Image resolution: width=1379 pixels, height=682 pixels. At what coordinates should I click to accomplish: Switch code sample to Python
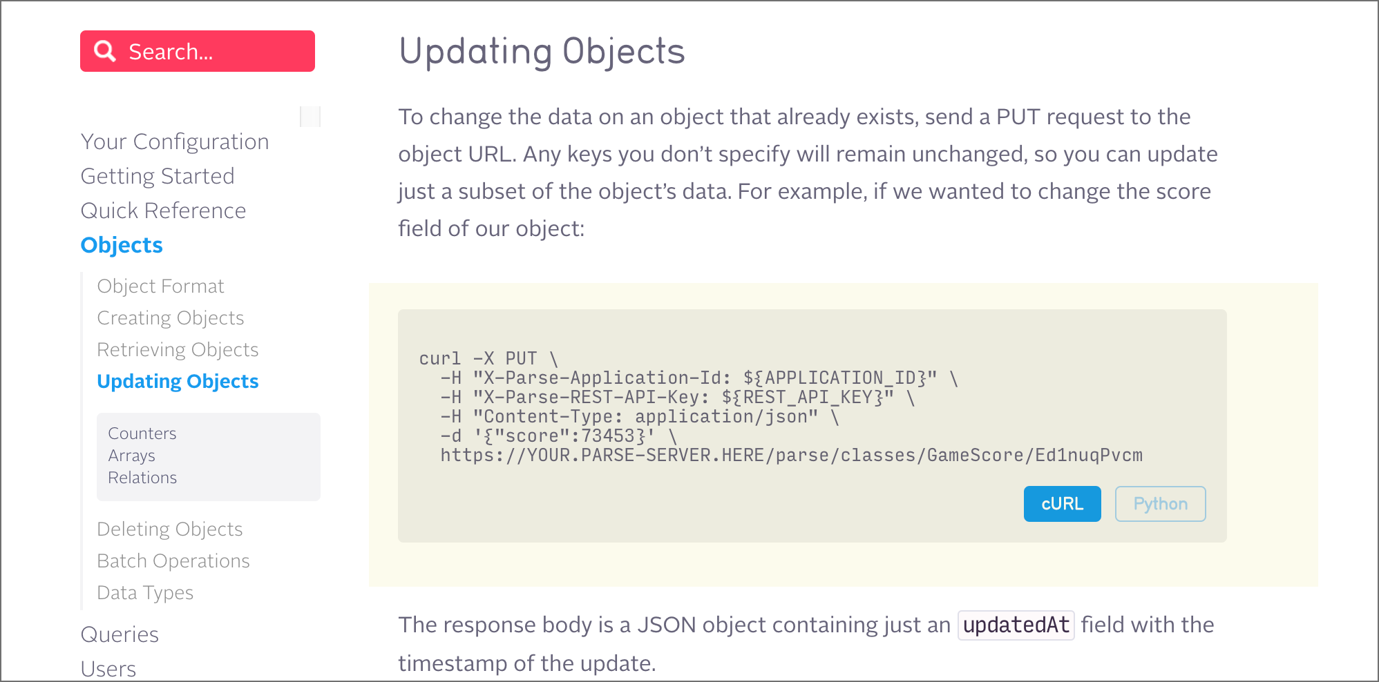point(1160,504)
